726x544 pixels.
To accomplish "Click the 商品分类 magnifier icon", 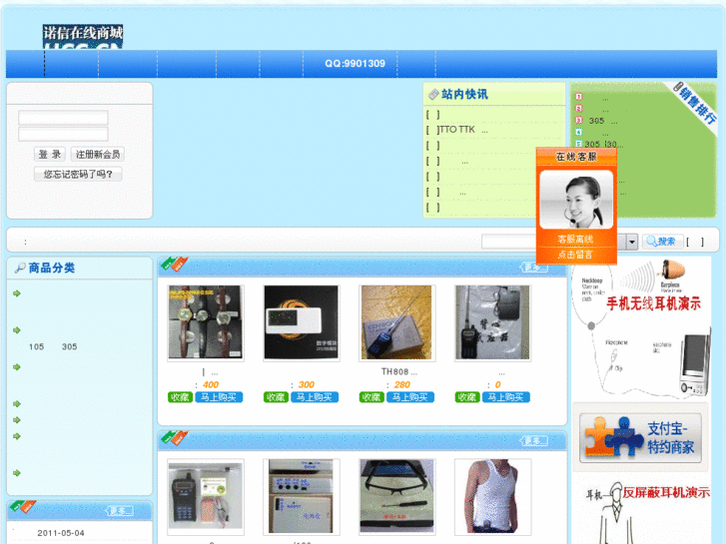I will pyautogui.click(x=20, y=268).
